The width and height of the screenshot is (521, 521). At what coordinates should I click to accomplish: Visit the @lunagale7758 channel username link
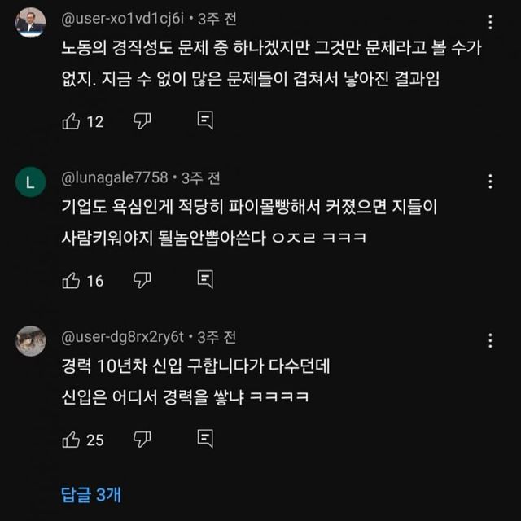pyautogui.click(x=114, y=177)
